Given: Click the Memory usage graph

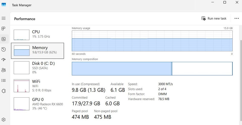Looking at the screenshot, I should pos(152,41).
